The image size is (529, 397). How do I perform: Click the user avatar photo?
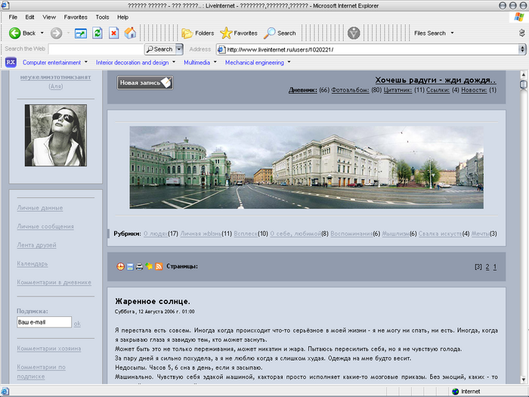click(56, 135)
